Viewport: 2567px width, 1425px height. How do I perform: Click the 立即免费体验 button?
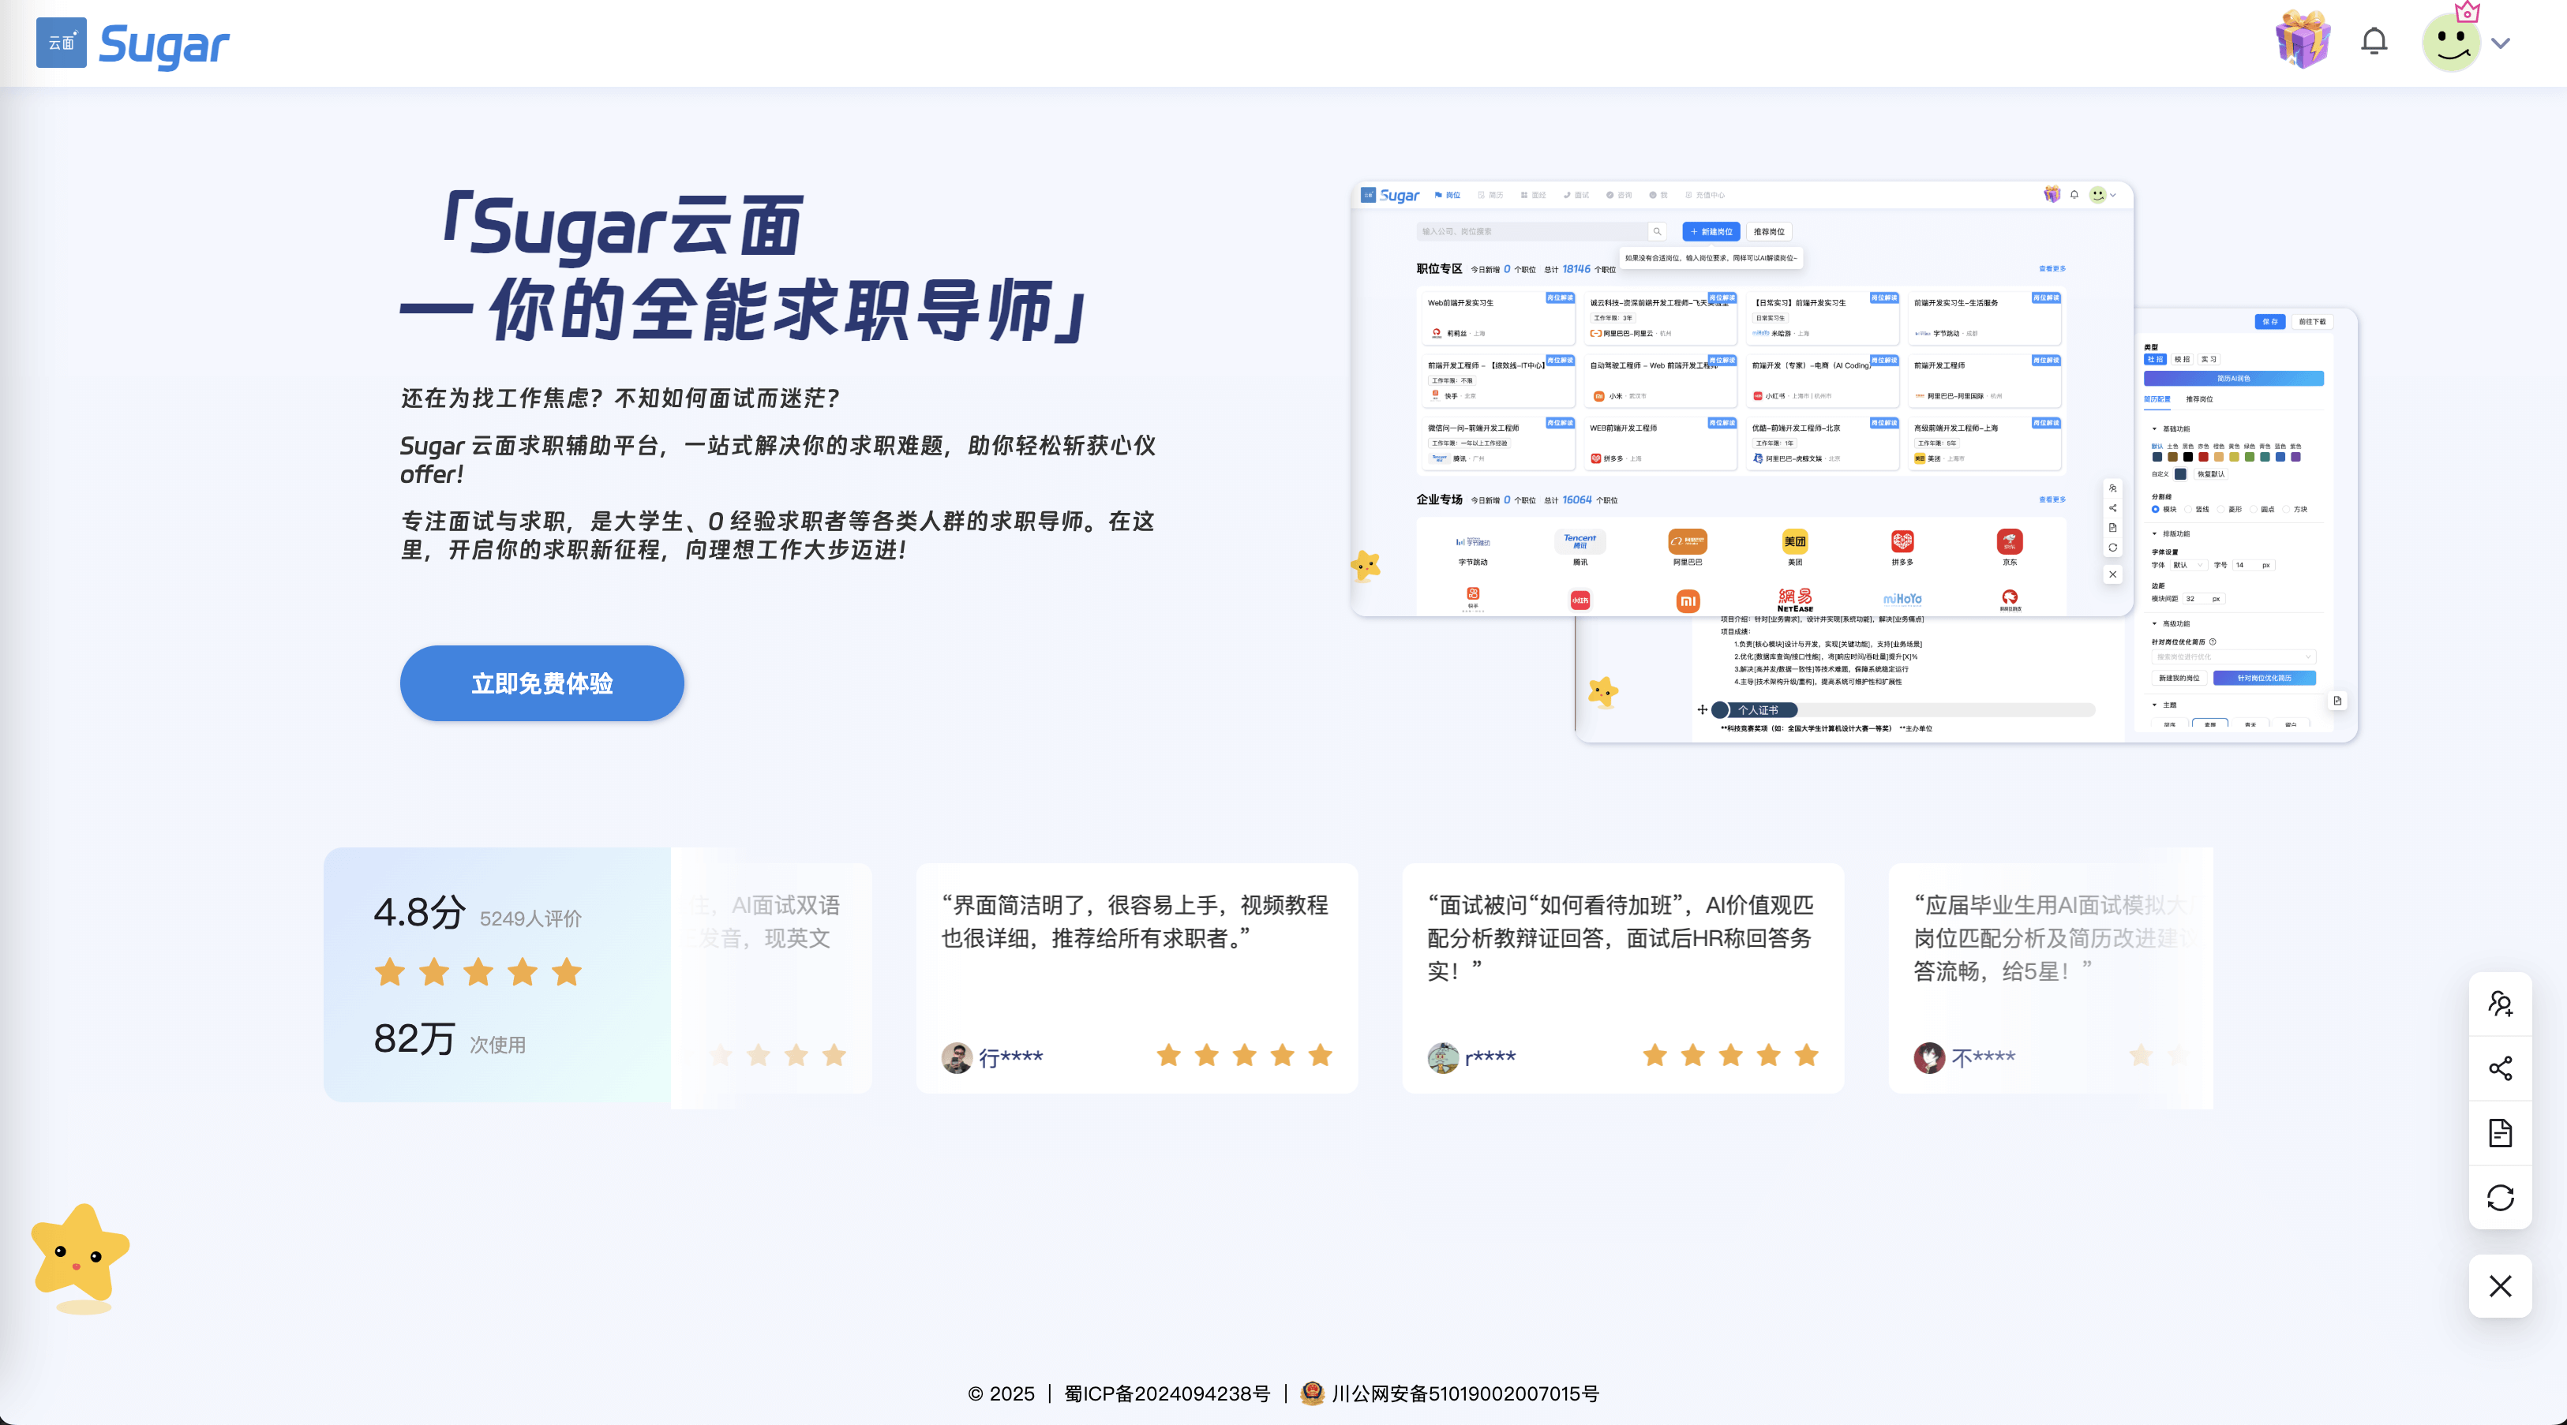[541, 683]
